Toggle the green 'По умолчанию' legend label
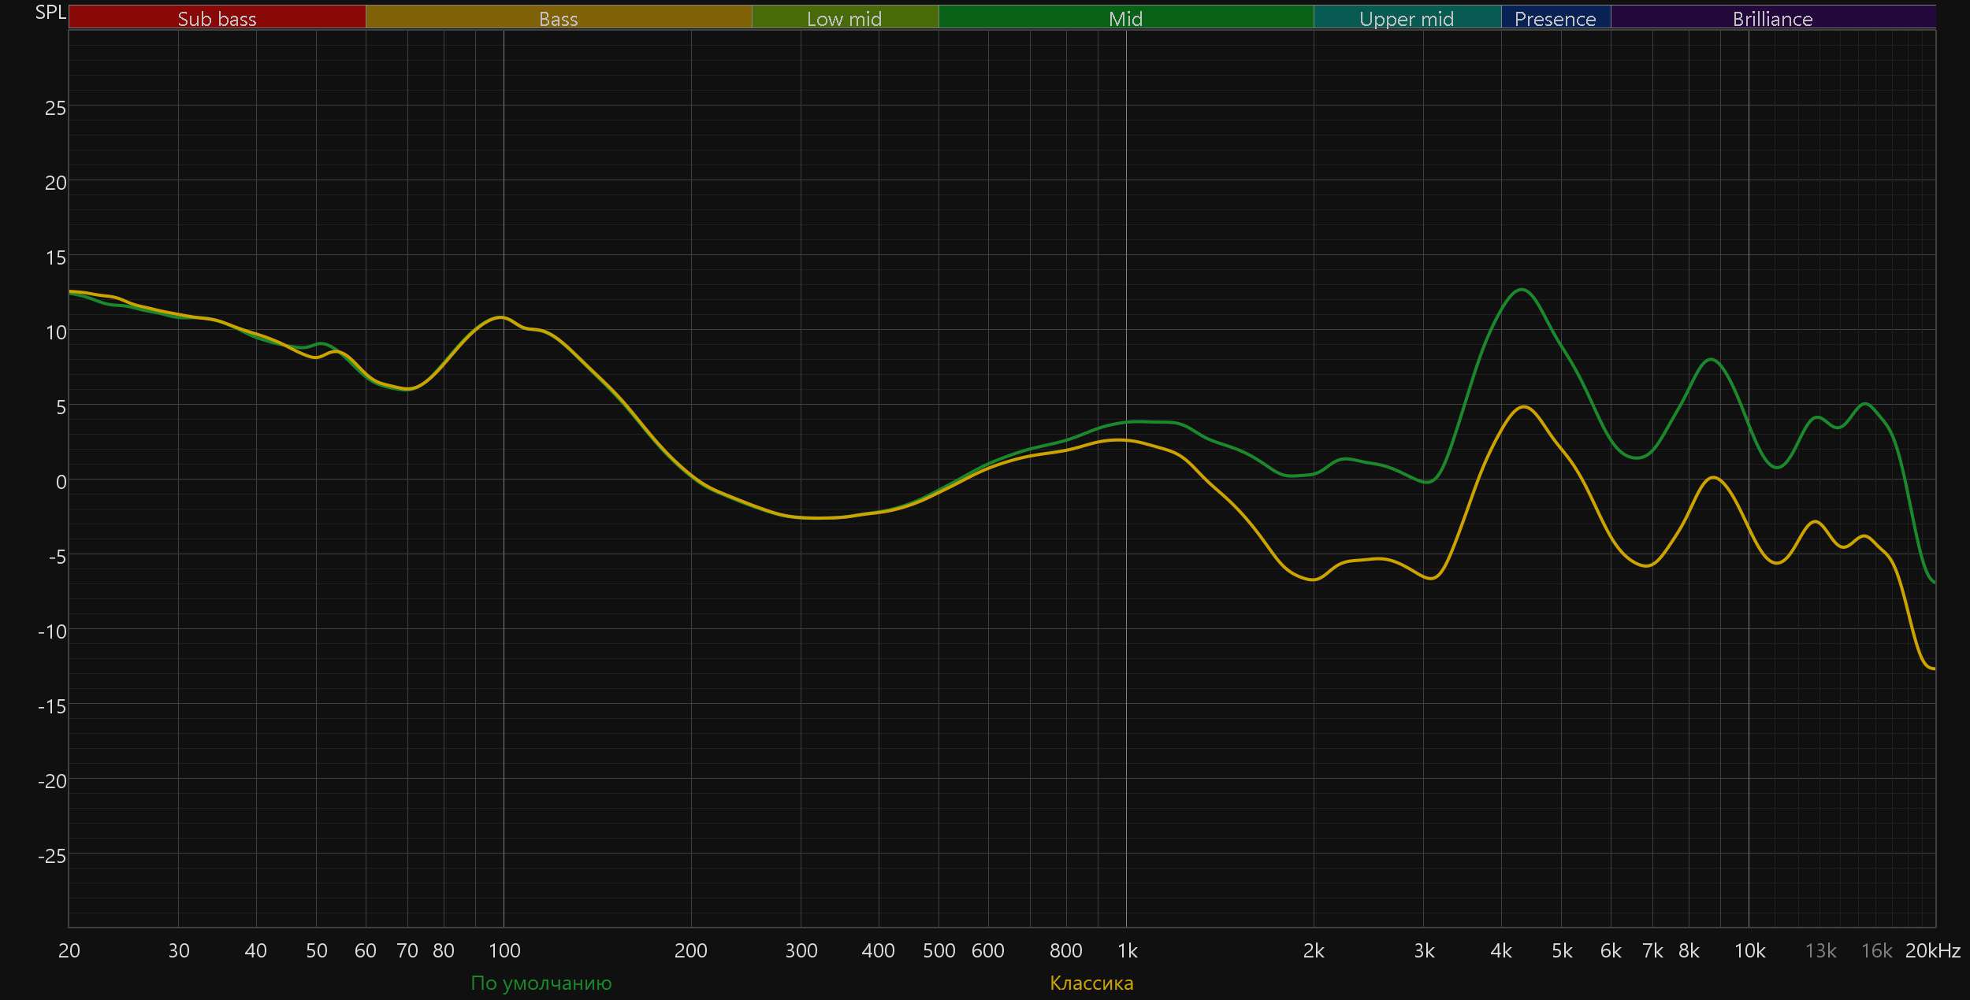Screen dimensions: 1970x1000 point(541,983)
